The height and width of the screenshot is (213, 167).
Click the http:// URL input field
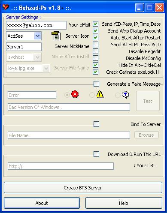tap(61, 166)
